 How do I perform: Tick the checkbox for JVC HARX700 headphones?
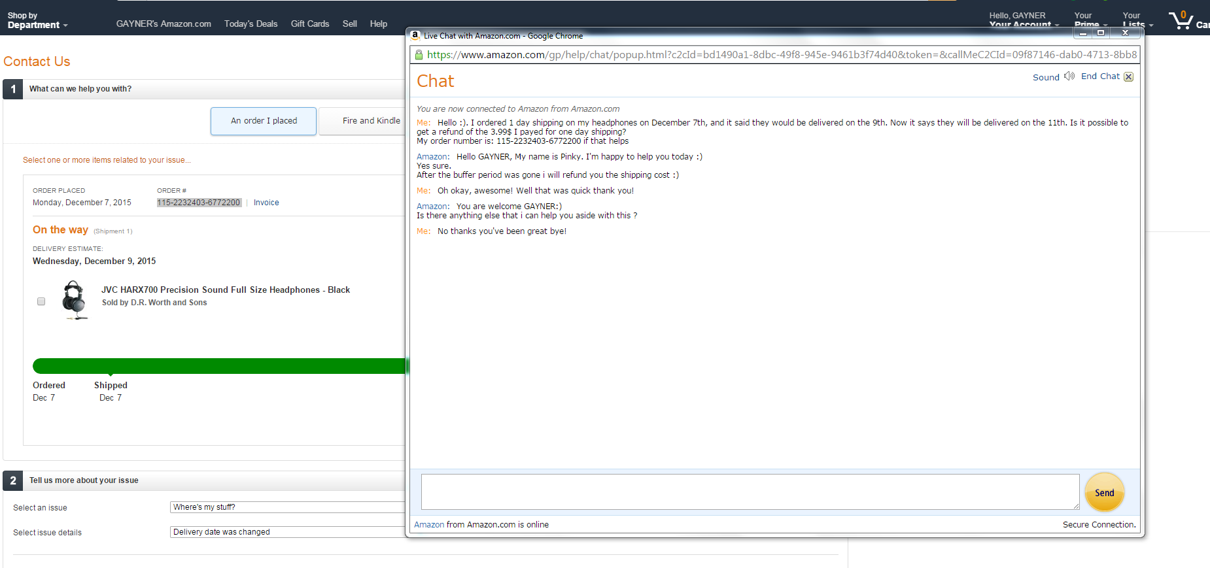click(41, 301)
